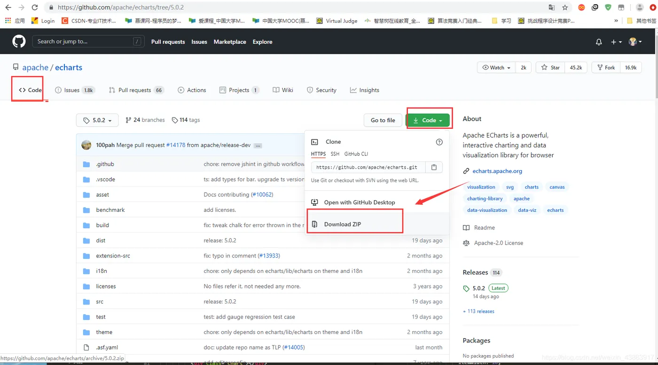This screenshot has width=658, height=365.
Task: Click the clone URL text field
Action: click(x=368, y=167)
